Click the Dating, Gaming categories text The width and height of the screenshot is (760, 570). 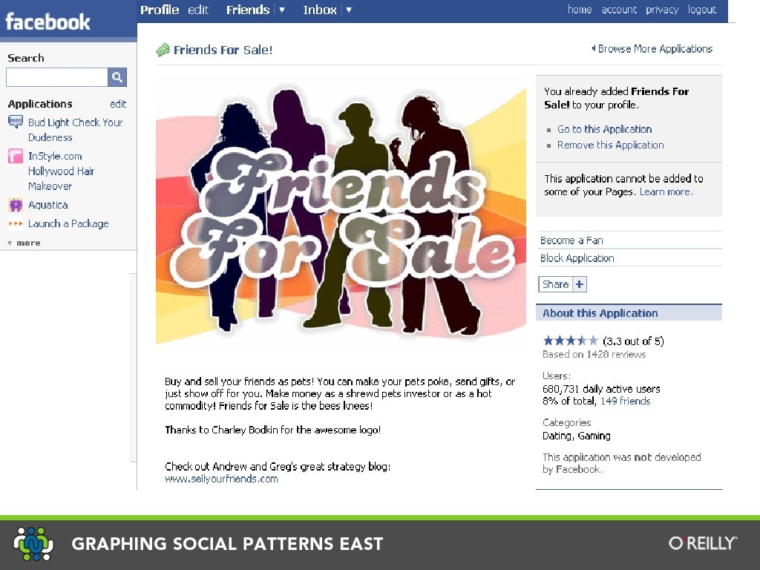[x=576, y=436]
